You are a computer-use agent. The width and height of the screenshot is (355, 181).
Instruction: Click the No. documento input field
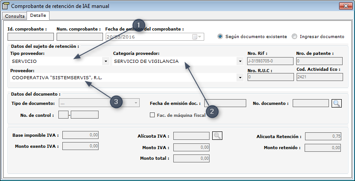click(311, 103)
